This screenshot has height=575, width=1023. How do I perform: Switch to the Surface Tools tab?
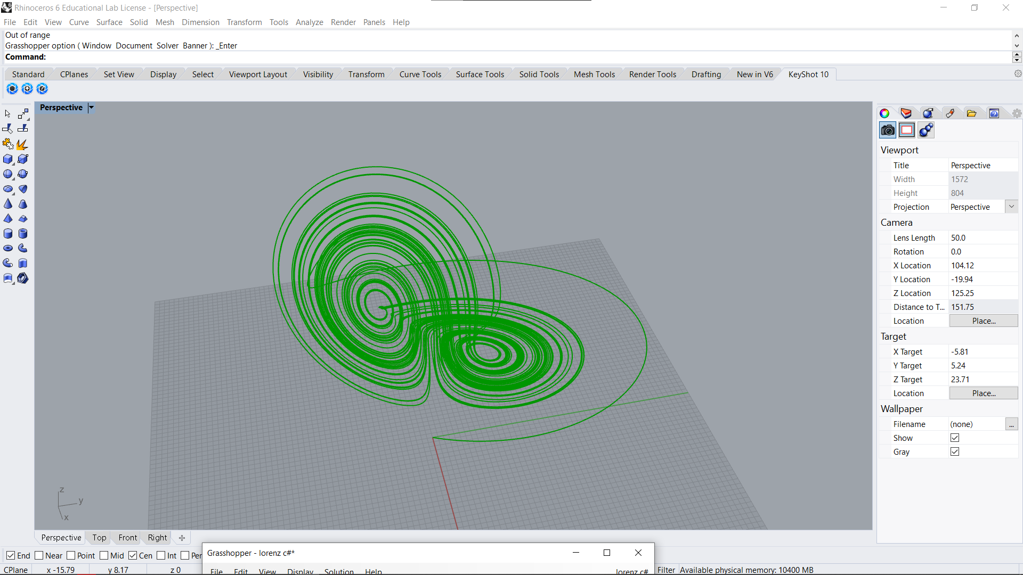480,74
